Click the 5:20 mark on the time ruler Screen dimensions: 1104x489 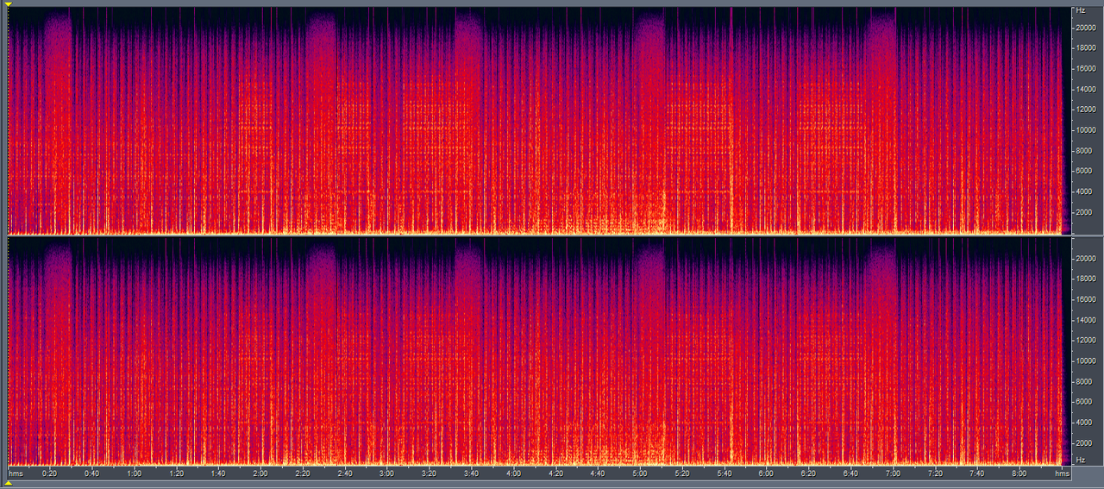click(681, 473)
